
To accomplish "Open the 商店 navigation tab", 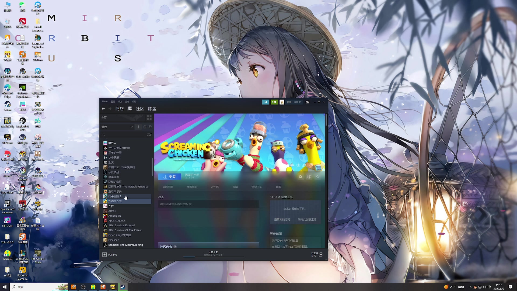I will click(x=119, y=109).
